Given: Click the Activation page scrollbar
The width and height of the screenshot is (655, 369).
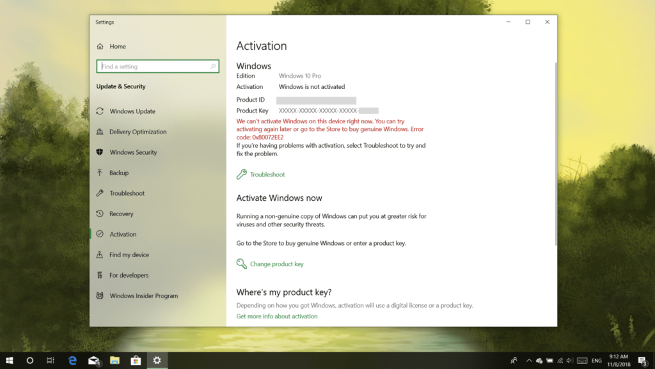Looking at the screenshot, I should 556,153.
